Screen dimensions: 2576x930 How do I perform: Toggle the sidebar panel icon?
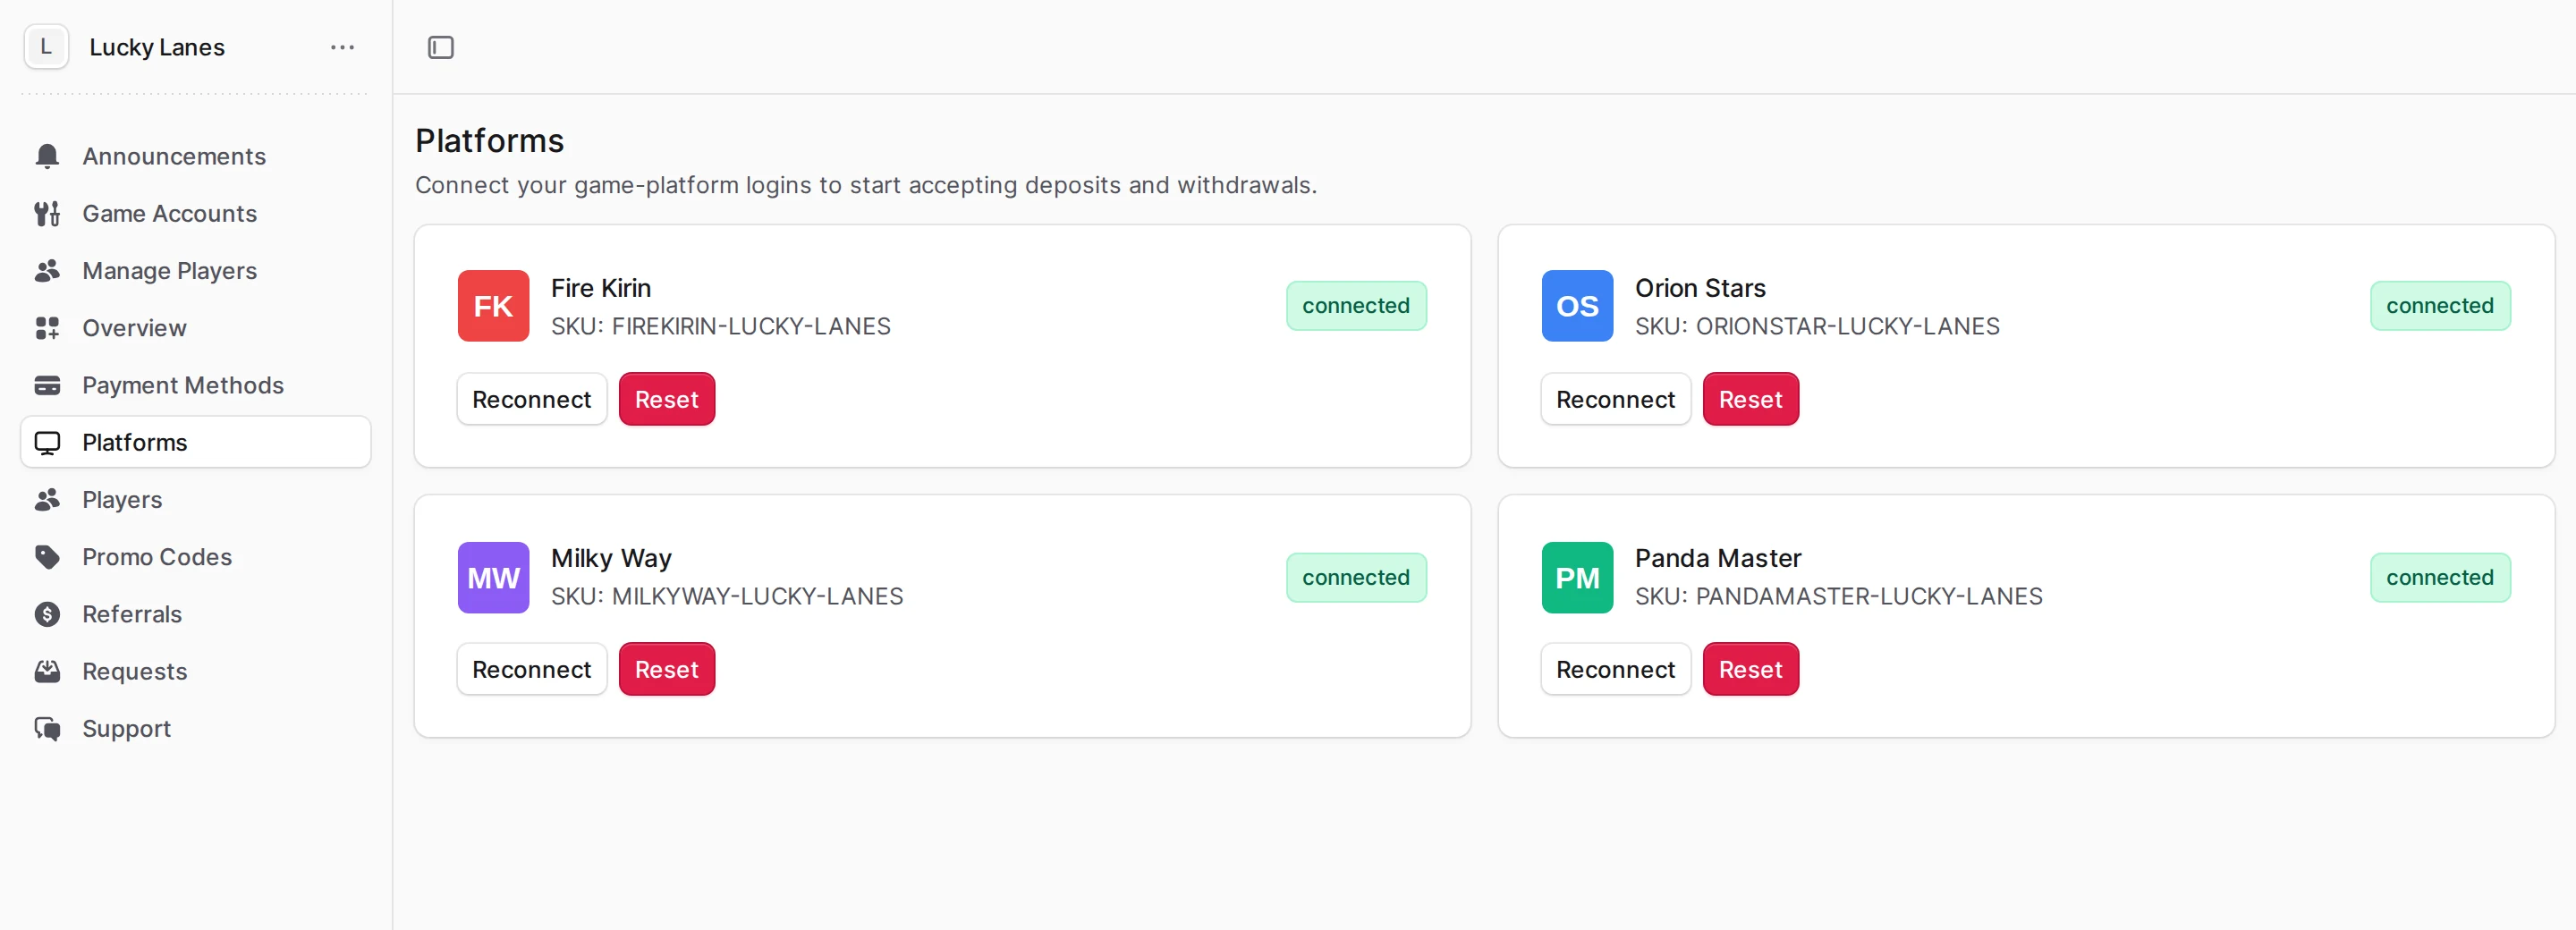[x=441, y=47]
